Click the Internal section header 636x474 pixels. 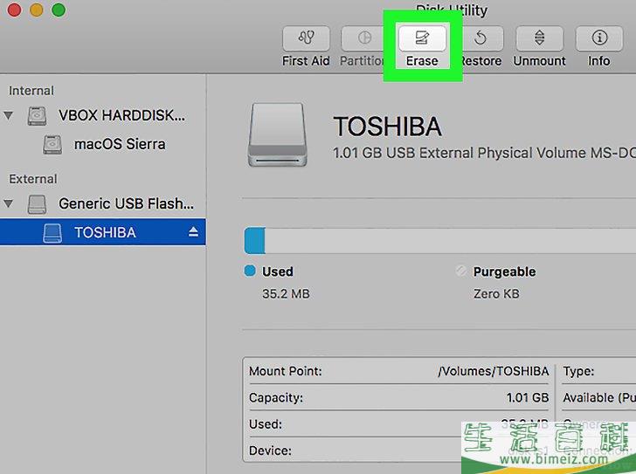coord(31,91)
